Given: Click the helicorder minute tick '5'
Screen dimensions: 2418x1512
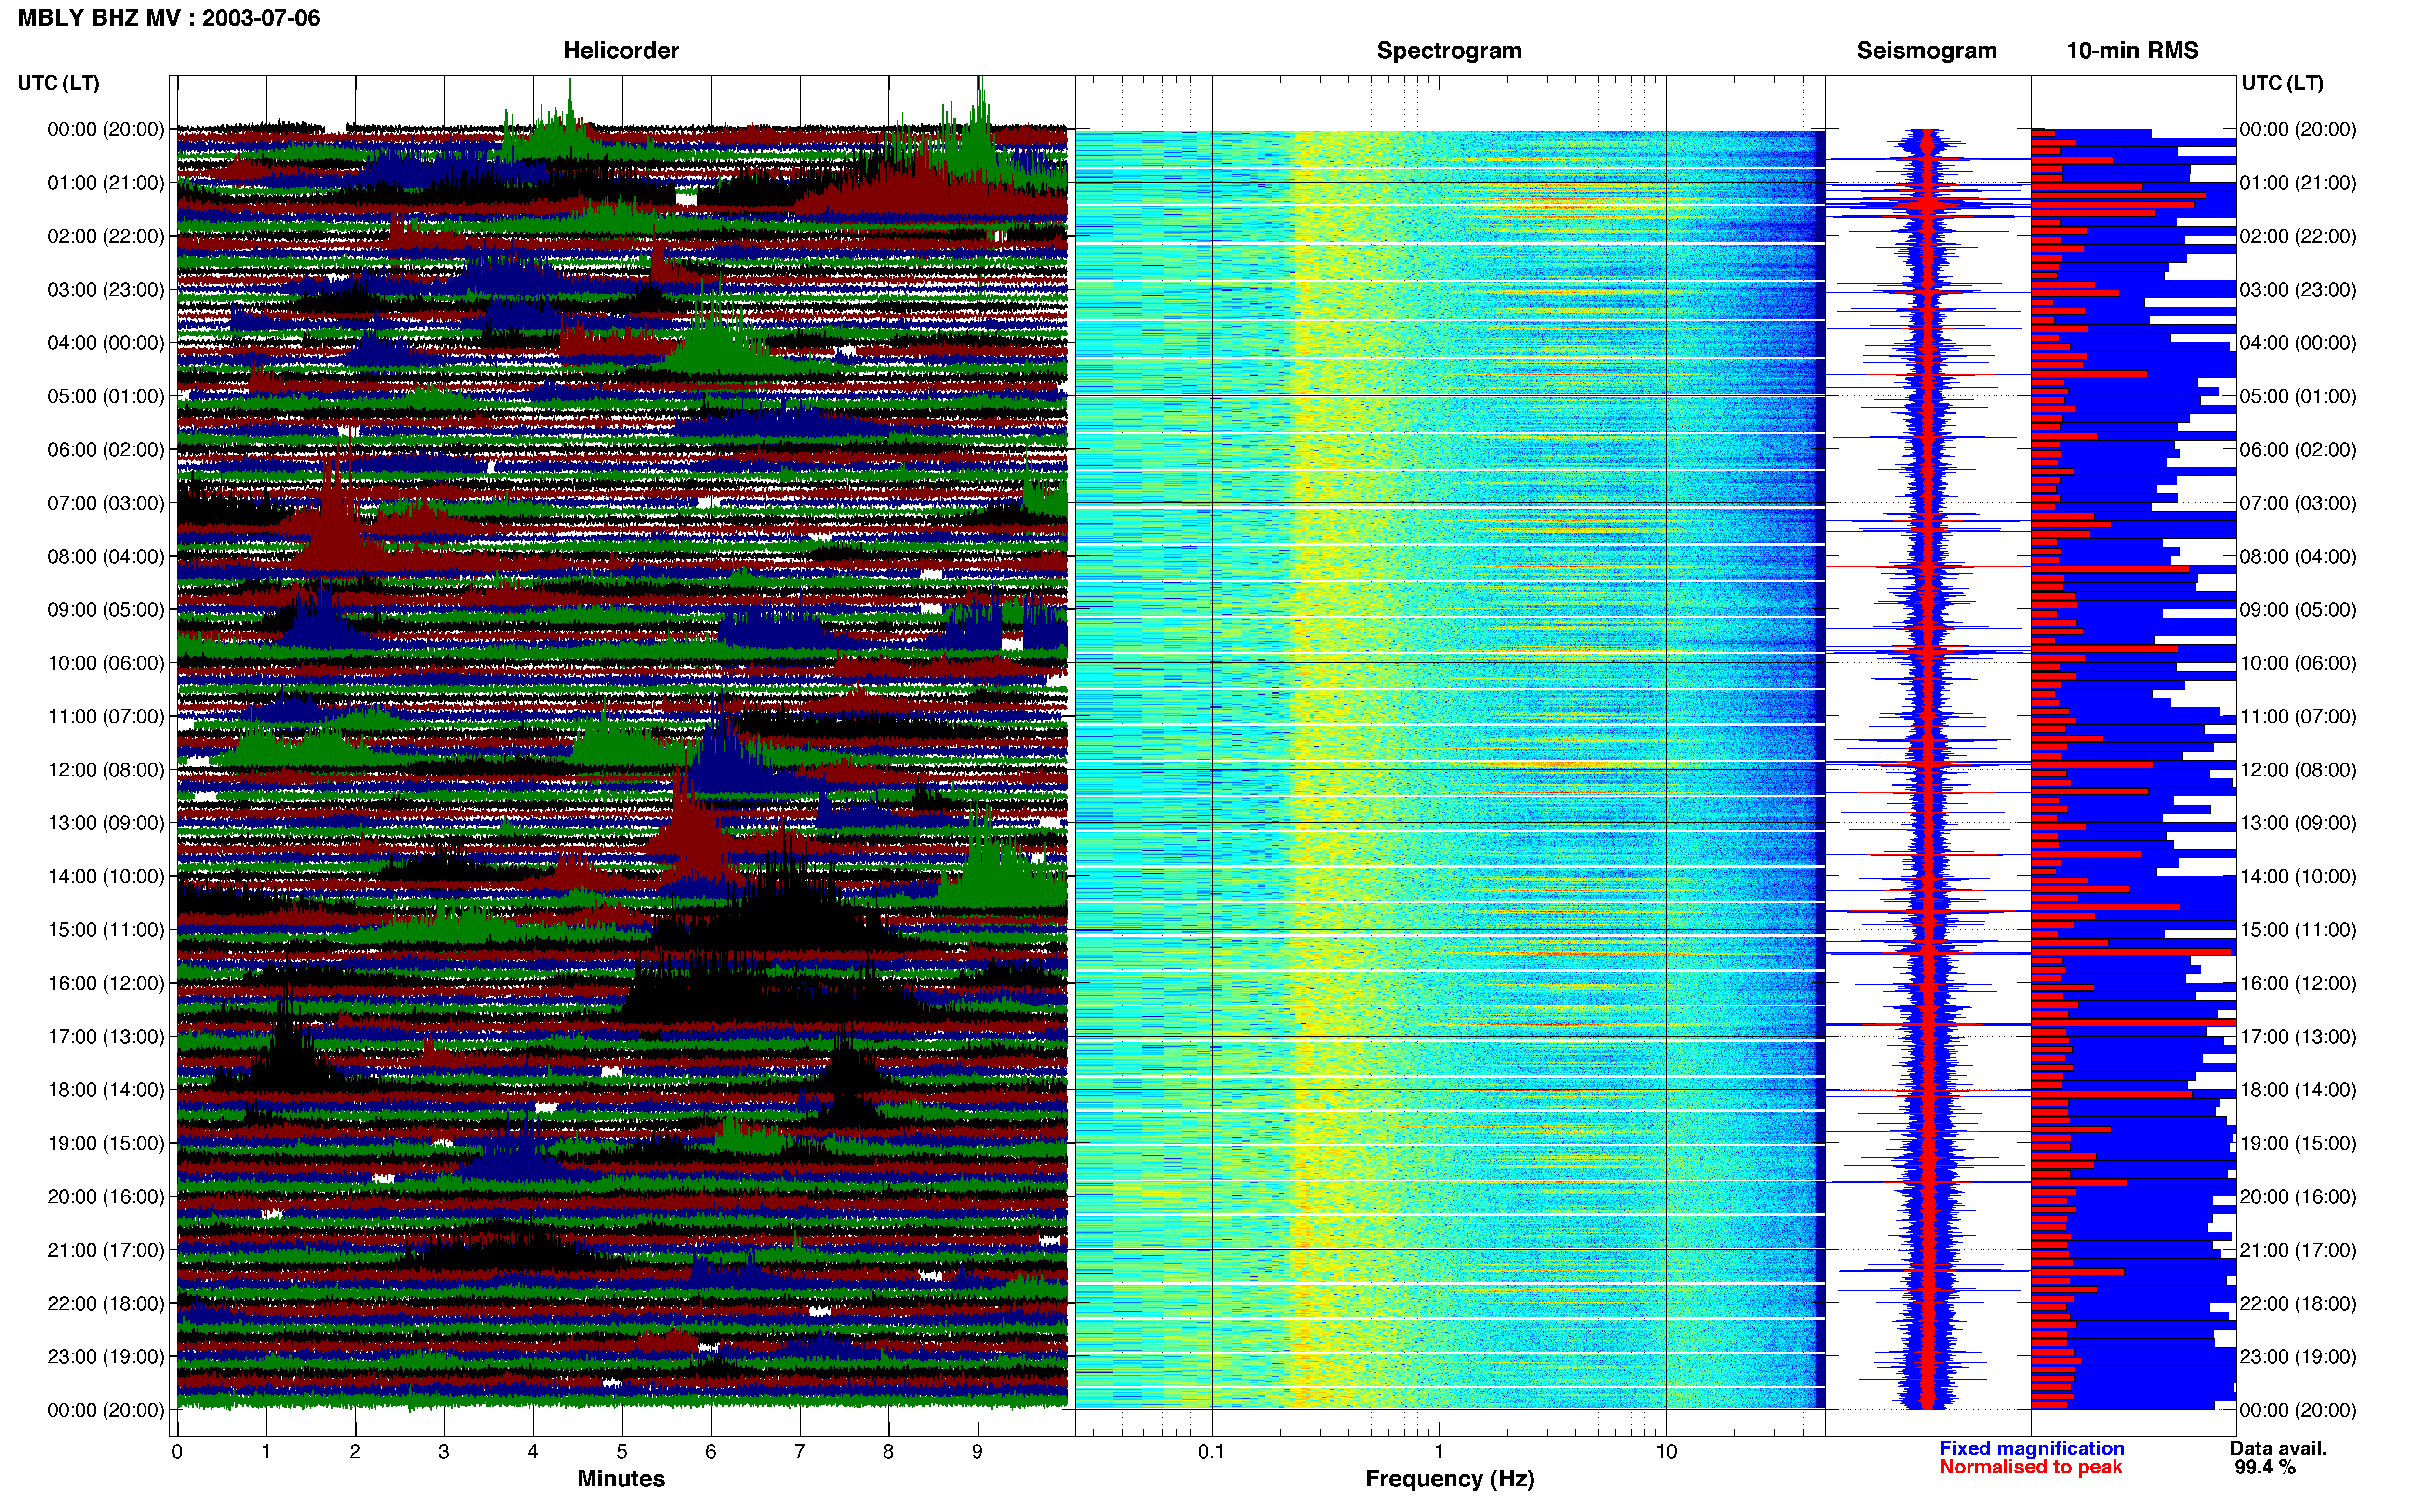Looking at the screenshot, I should pos(622,1452).
